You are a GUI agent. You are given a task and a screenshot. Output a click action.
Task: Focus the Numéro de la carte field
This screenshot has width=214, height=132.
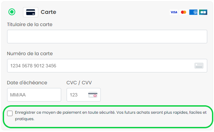(107, 66)
